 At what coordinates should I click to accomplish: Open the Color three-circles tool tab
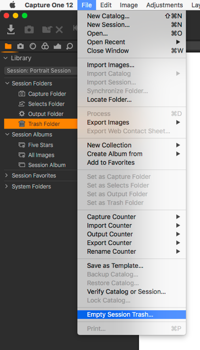45,46
